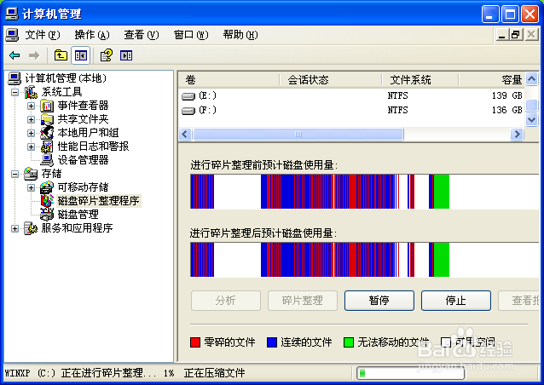Click the defragmentation progress bar
The width and height of the screenshot is (544, 385).
pos(410,373)
